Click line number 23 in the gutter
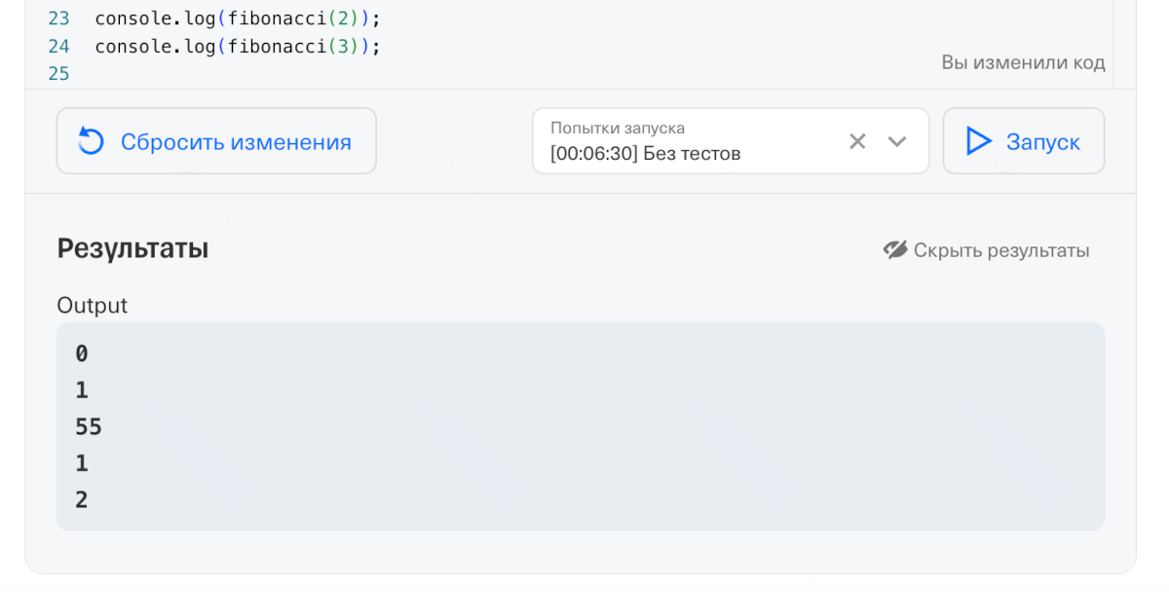 [x=58, y=18]
